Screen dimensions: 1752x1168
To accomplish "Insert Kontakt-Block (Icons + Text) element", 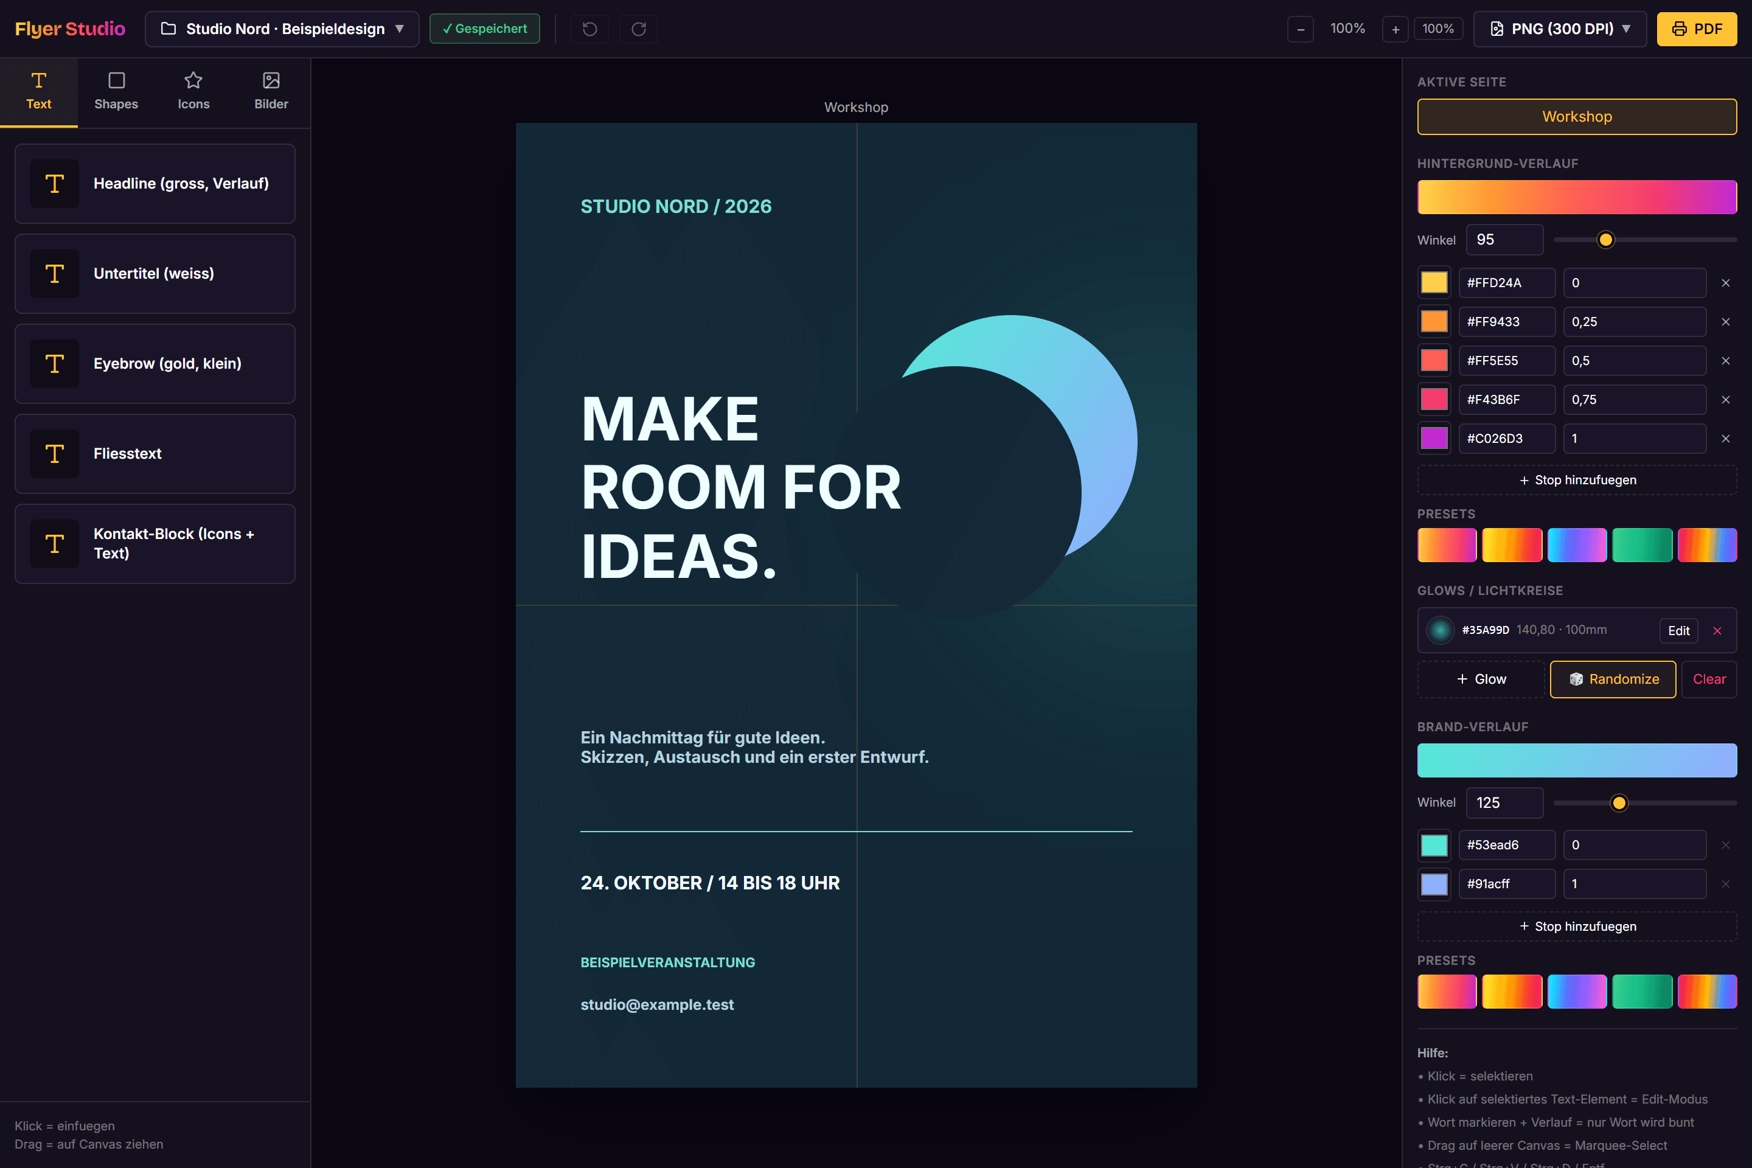I will (x=155, y=544).
